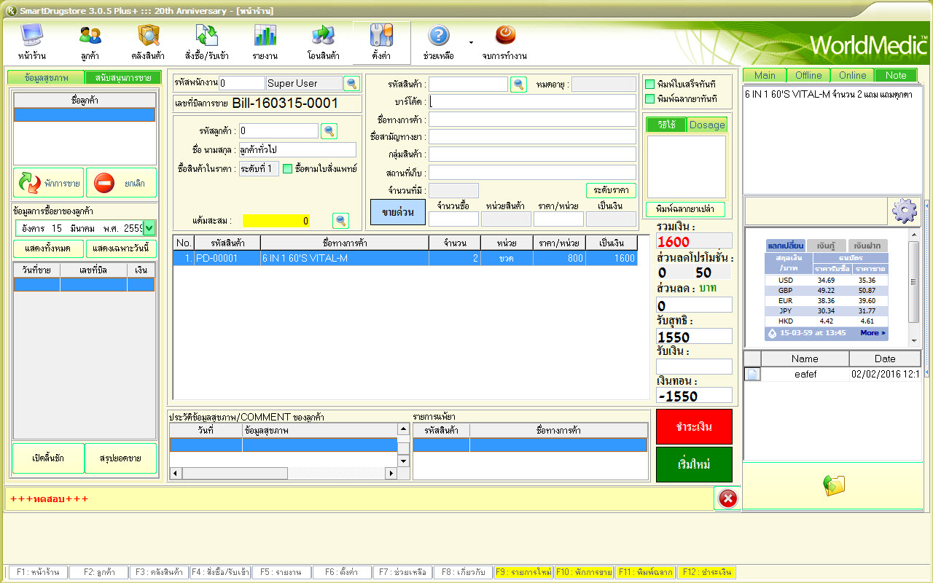Open the รายงาน reports chart icon
933x583 pixels.
coord(265,36)
